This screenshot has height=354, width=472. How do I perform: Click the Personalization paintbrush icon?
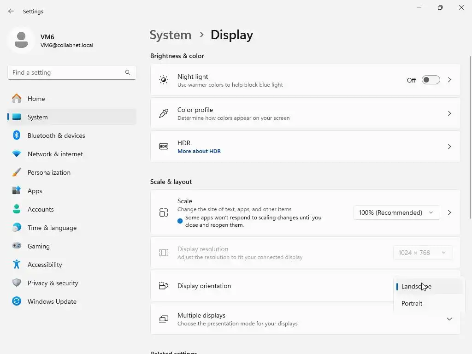tap(17, 172)
